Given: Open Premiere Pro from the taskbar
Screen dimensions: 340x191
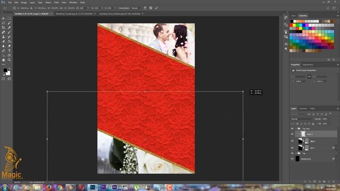Looking at the screenshot, I should click(x=104, y=187).
